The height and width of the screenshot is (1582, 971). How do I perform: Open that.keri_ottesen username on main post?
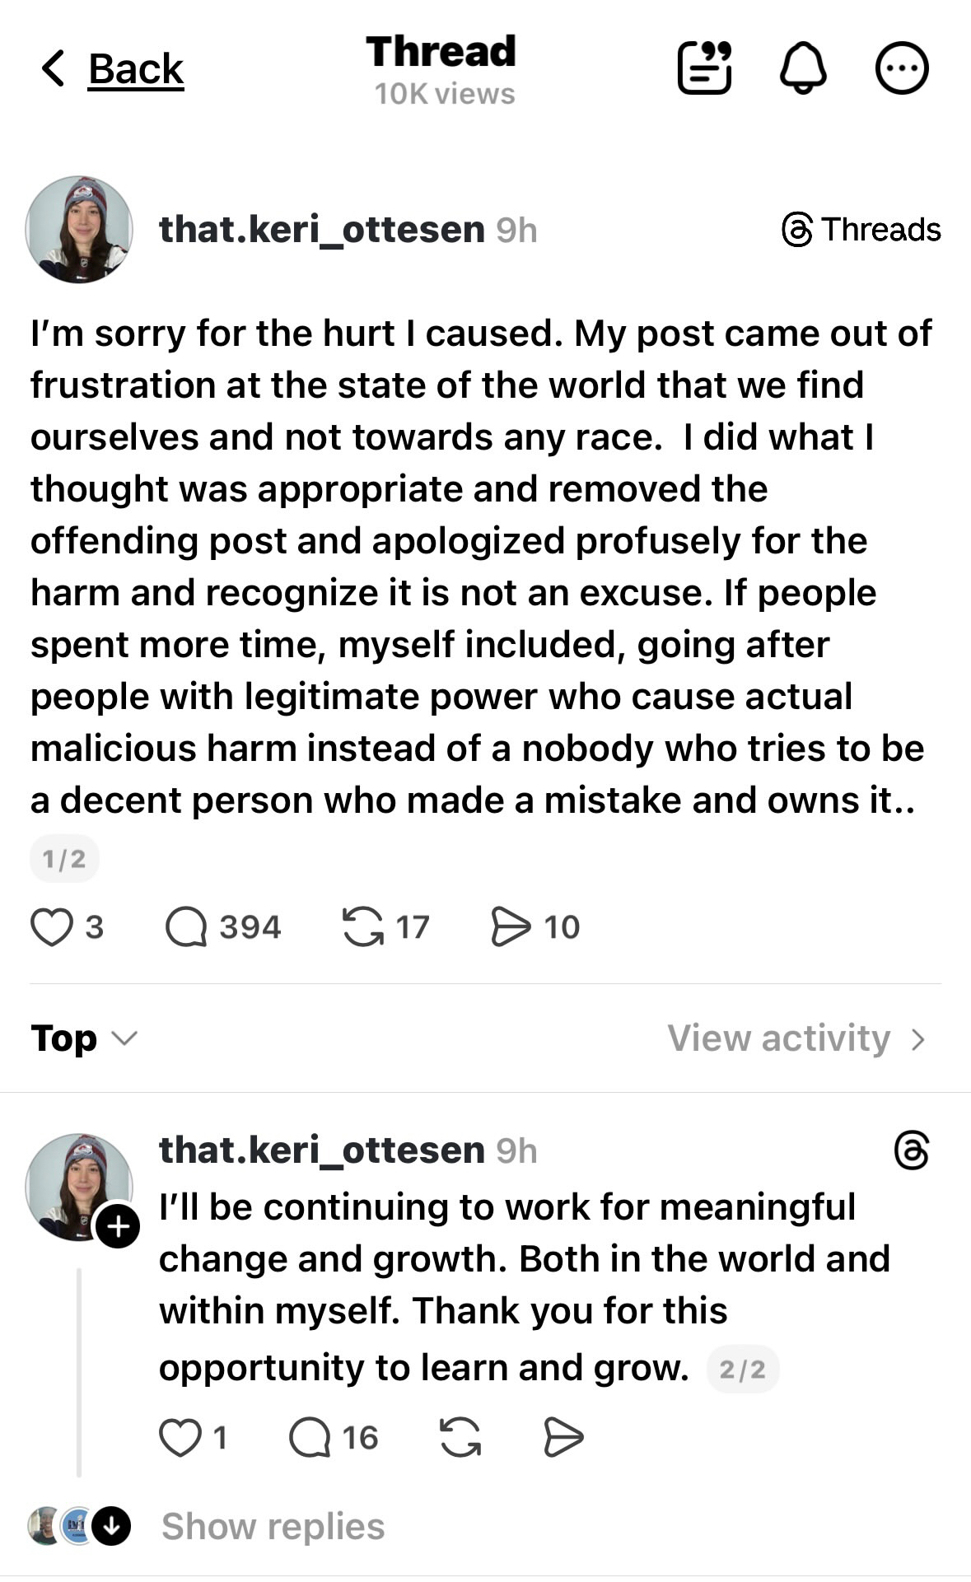[x=321, y=230]
